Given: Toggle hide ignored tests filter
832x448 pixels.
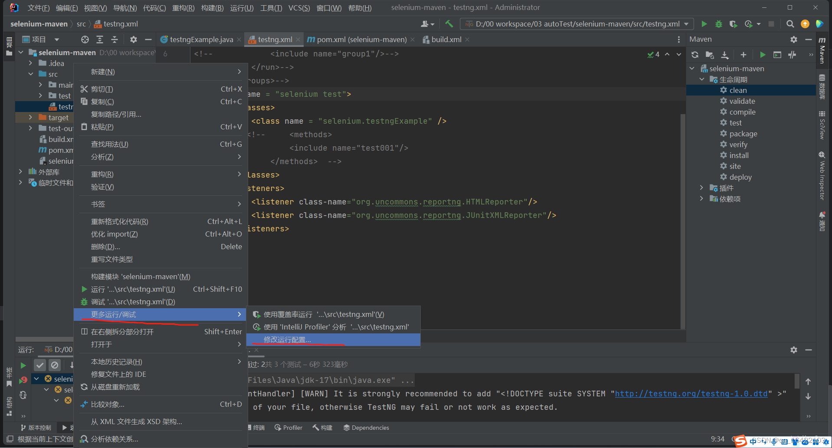Looking at the screenshot, I should click(54, 365).
